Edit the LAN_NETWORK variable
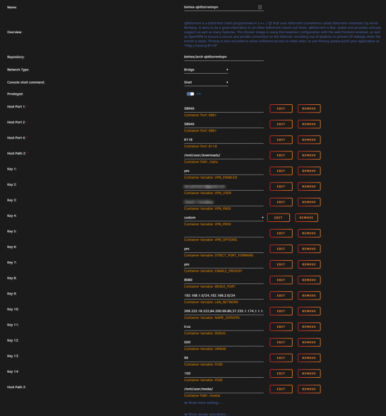 [x=281, y=296]
